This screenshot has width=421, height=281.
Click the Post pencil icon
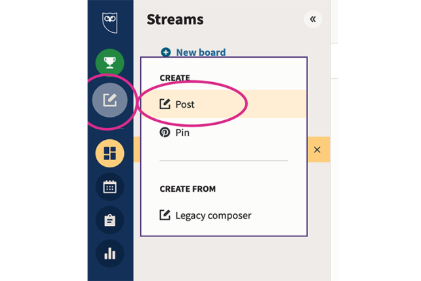(165, 104)
